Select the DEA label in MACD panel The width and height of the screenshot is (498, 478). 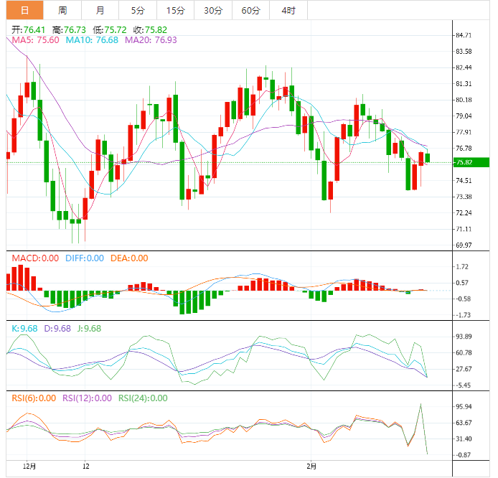point(129,258)
